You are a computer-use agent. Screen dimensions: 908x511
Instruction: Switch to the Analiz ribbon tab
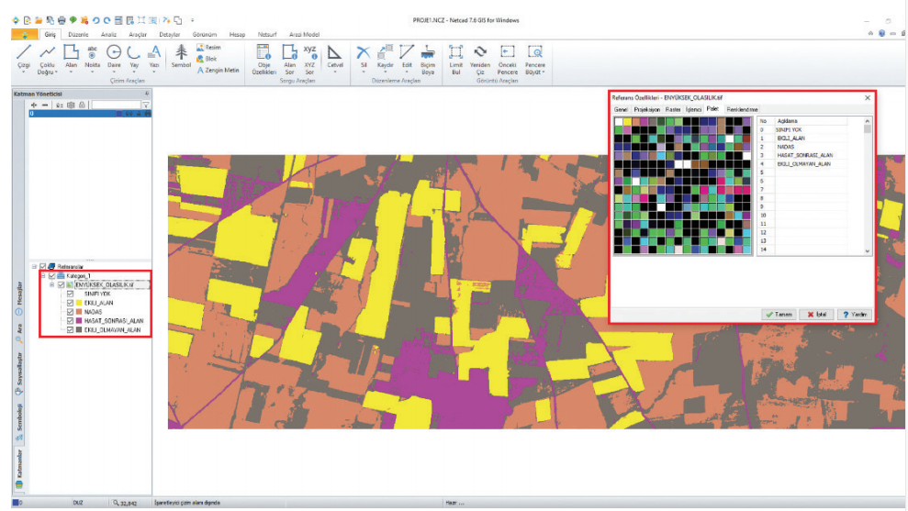[x=108, y=34]
